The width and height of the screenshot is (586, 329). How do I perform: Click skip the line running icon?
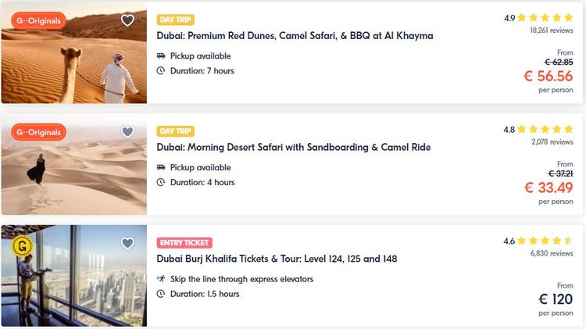tap(161, 278)
